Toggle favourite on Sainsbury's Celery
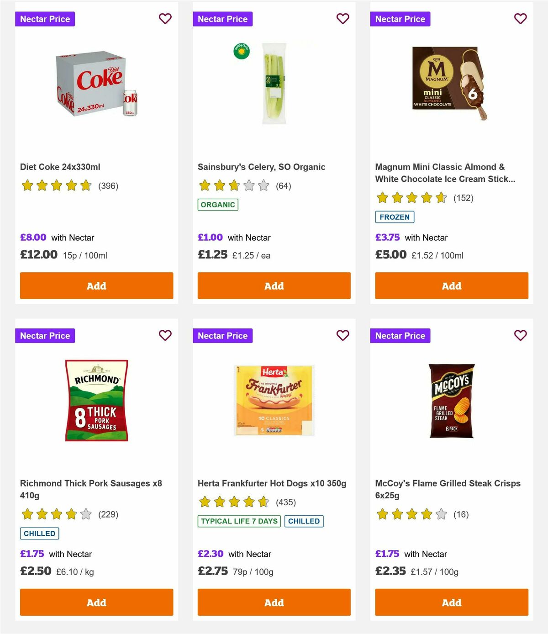Screen dimensions: 548x634 pos(342,19)
